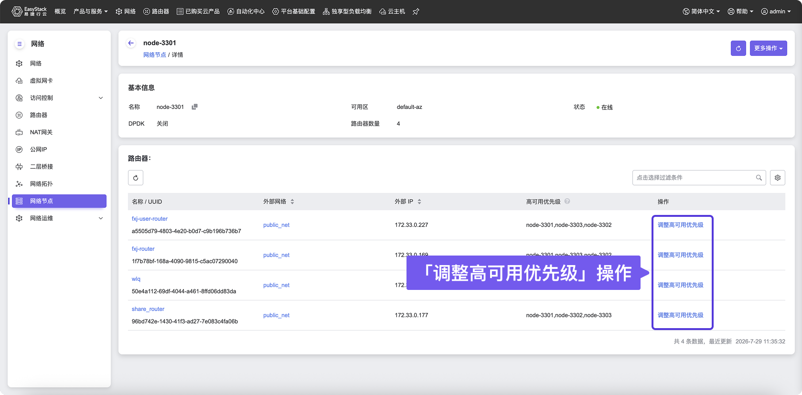Screen dimensions: 802x395
Task: Open 独享型负载均衡 in the top bar
Action: pyautogui.click(x=347, y=11)
